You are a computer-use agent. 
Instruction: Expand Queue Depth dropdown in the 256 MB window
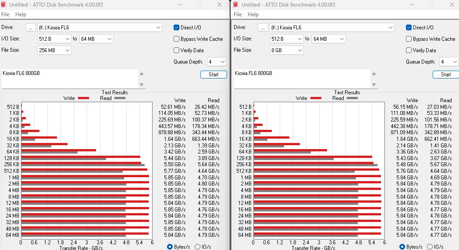coord(222,62)
